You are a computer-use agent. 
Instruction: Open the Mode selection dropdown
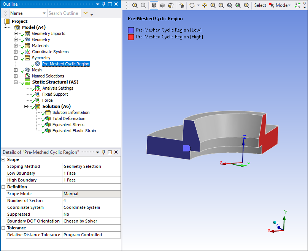(283, 5)
